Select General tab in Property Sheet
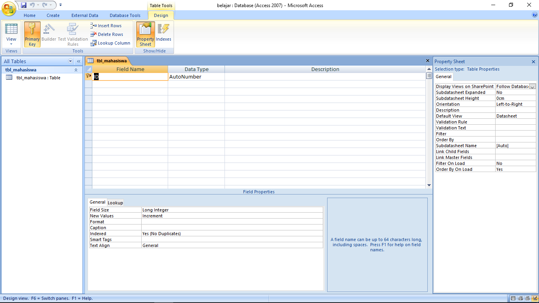The height and width of the screenshot is (303, 539). [x=444, y=77]
